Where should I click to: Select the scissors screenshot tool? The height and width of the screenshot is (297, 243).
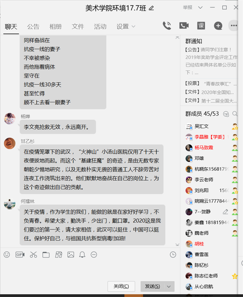[33, 255]
